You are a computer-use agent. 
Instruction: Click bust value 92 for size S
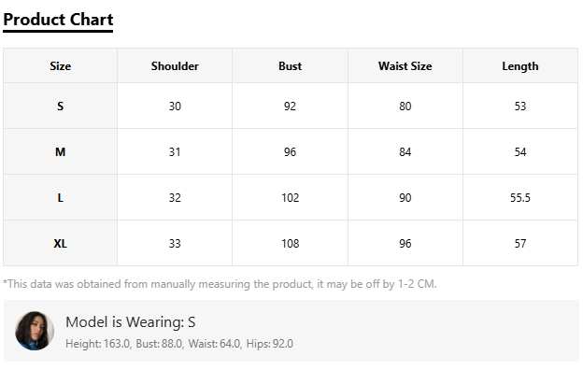pos(290,107)
